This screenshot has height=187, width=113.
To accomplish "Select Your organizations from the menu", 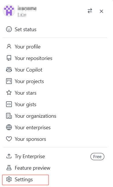I will tap(55, 116).
